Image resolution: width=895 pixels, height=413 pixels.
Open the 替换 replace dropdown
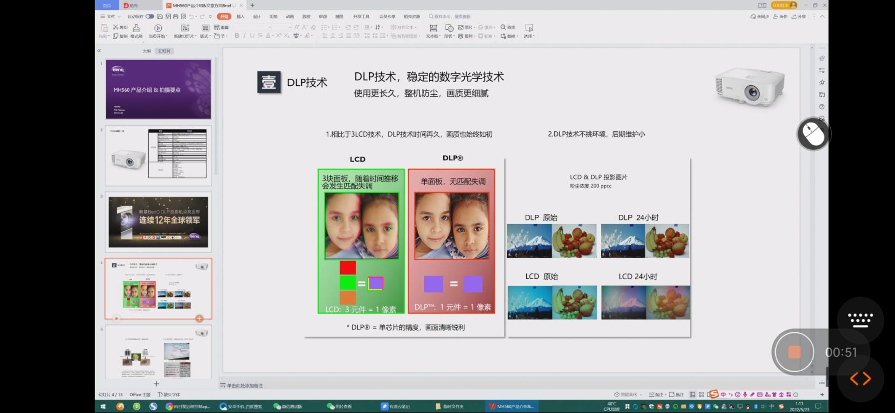pyautogui.click(x=509, y=36)
